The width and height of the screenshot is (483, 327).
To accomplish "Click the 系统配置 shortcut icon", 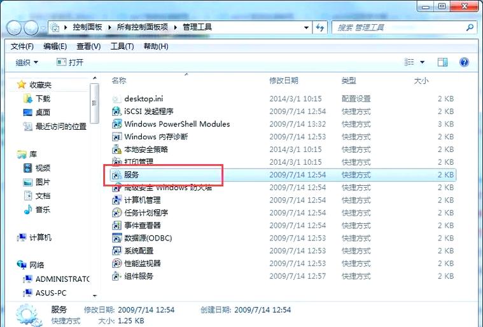I will (116, 251).
